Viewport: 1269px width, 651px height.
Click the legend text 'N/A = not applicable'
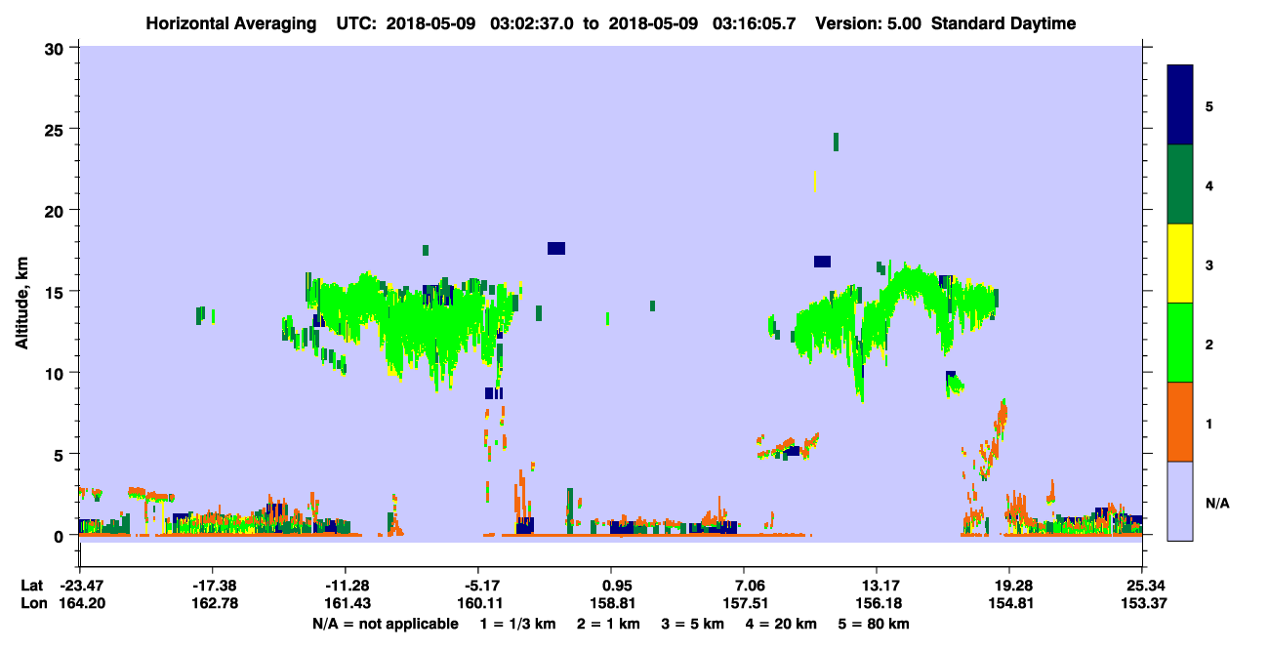point(386,624)
